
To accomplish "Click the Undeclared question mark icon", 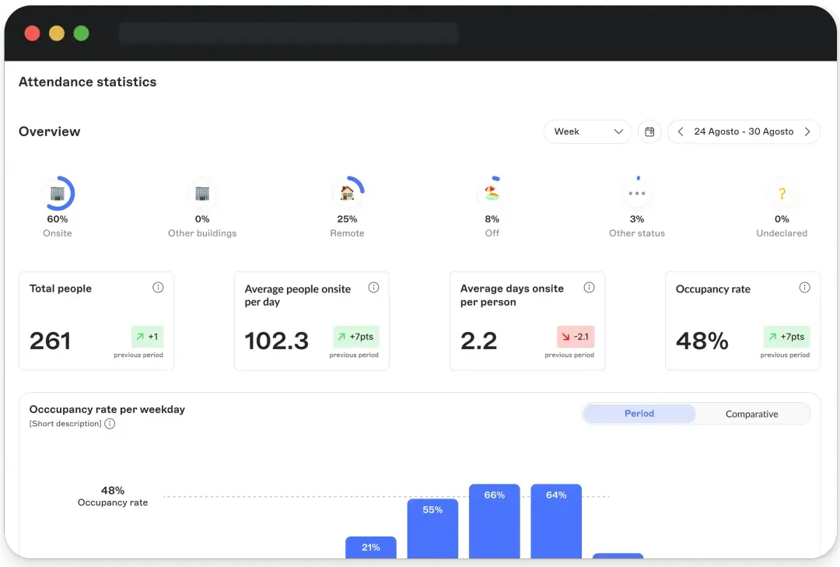I will (782, 194).
